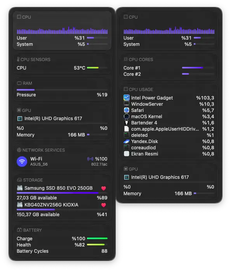231x271 pixels.
Task: Click the %82 battery Health value
Action: point(80,245)
